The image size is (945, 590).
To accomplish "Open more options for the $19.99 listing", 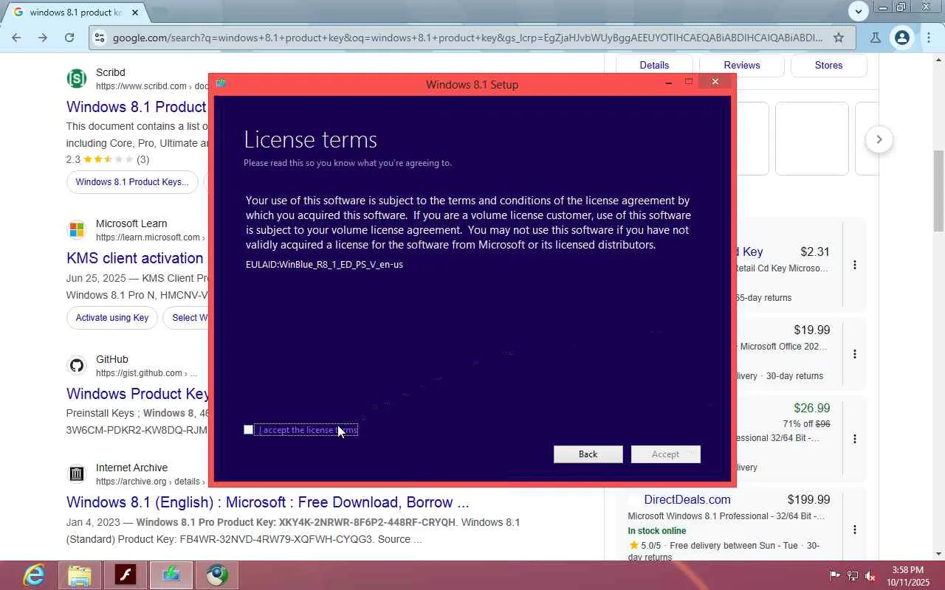I will tap(855, 354).
